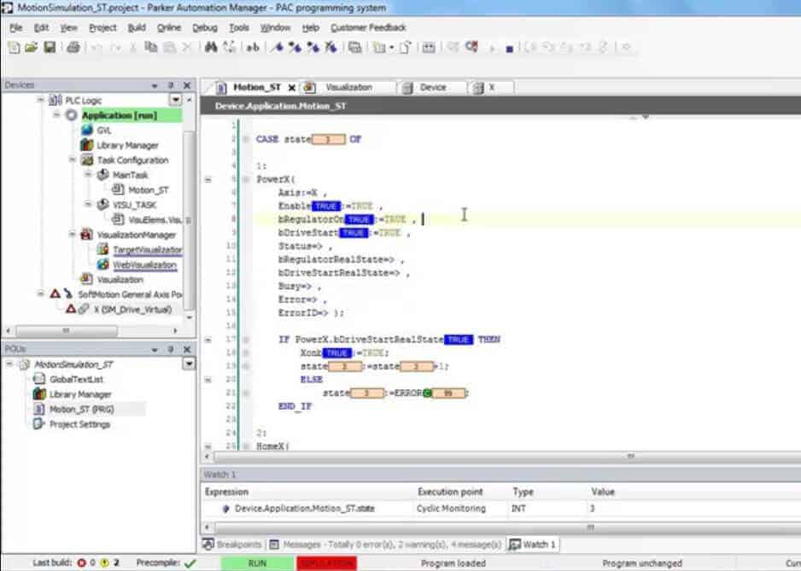Collapse the MainTask tree node
Screen dimensions: 801x571
88,175
